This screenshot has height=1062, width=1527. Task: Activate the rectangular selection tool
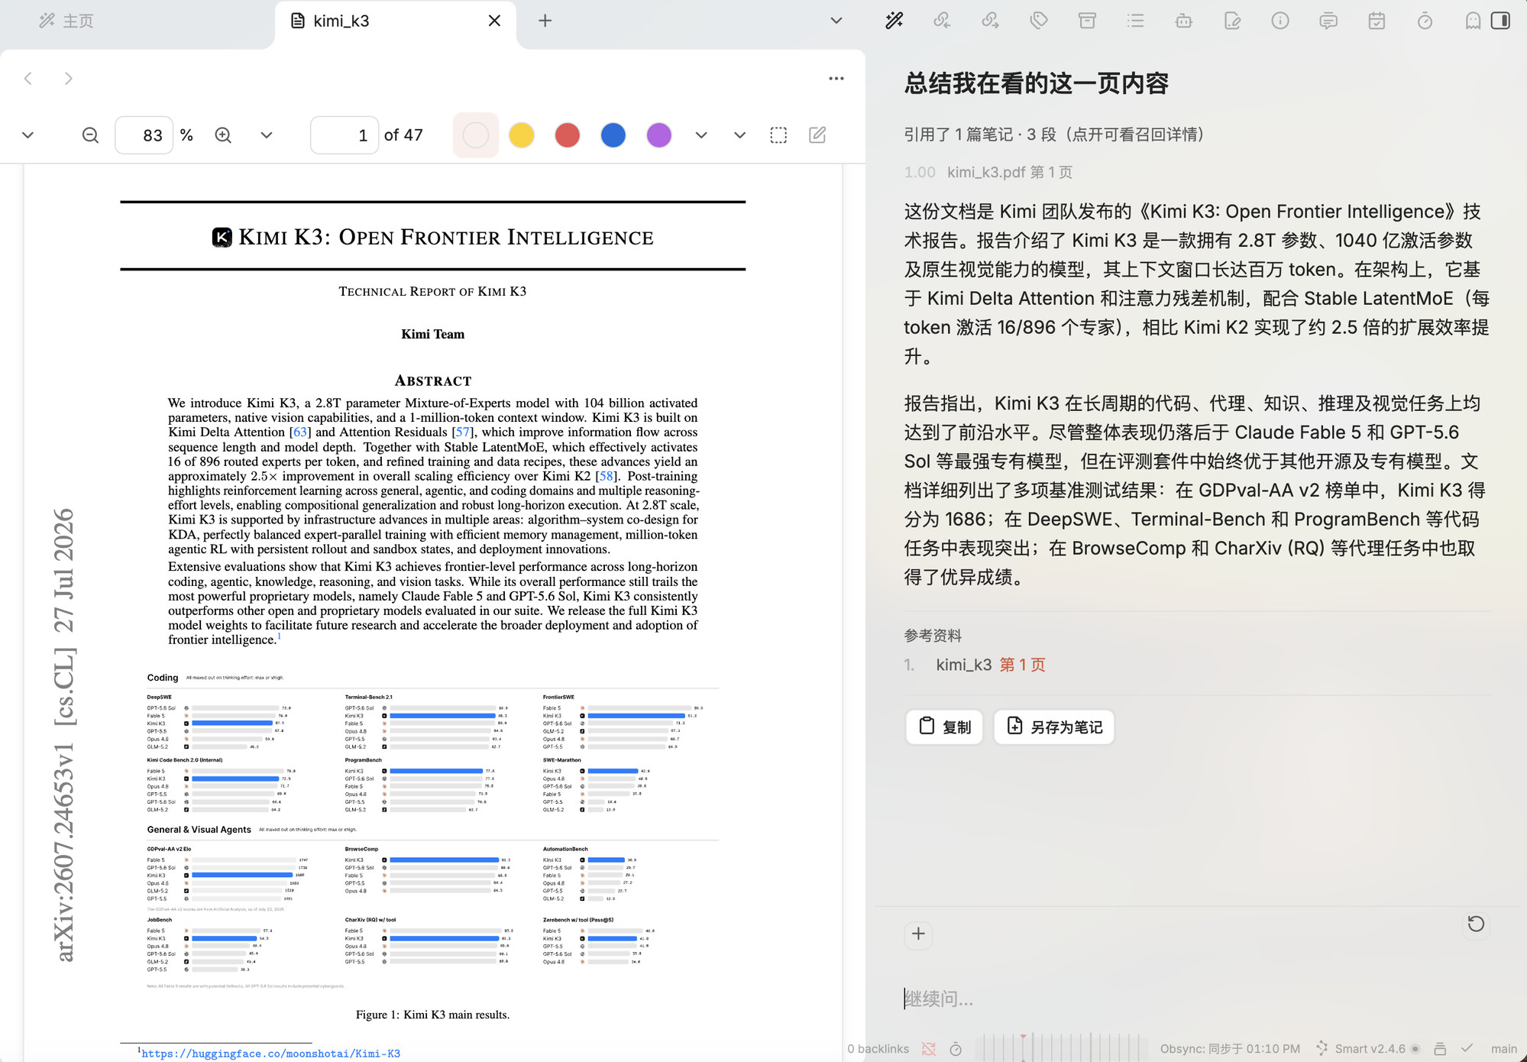tap(778, 135)
